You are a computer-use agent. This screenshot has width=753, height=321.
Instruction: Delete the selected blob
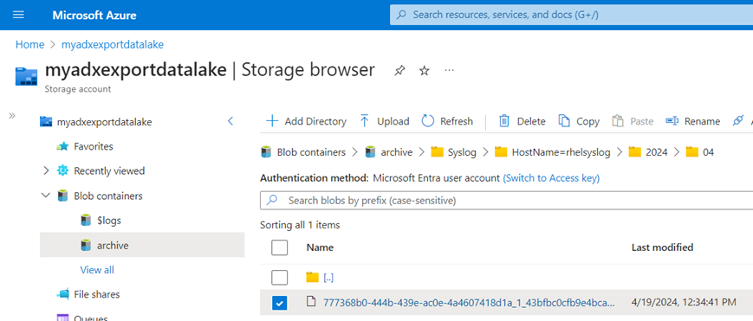pos(522,121)
